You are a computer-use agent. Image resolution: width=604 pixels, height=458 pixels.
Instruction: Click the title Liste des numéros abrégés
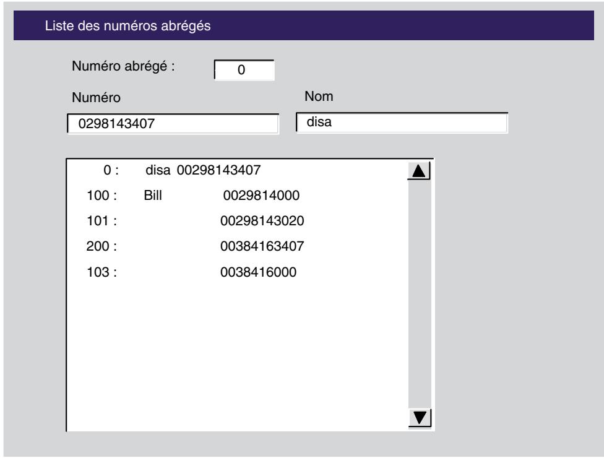[x=128, y=26]
